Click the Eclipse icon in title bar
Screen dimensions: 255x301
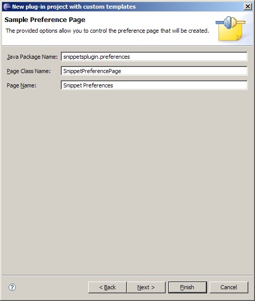[7, 7]
